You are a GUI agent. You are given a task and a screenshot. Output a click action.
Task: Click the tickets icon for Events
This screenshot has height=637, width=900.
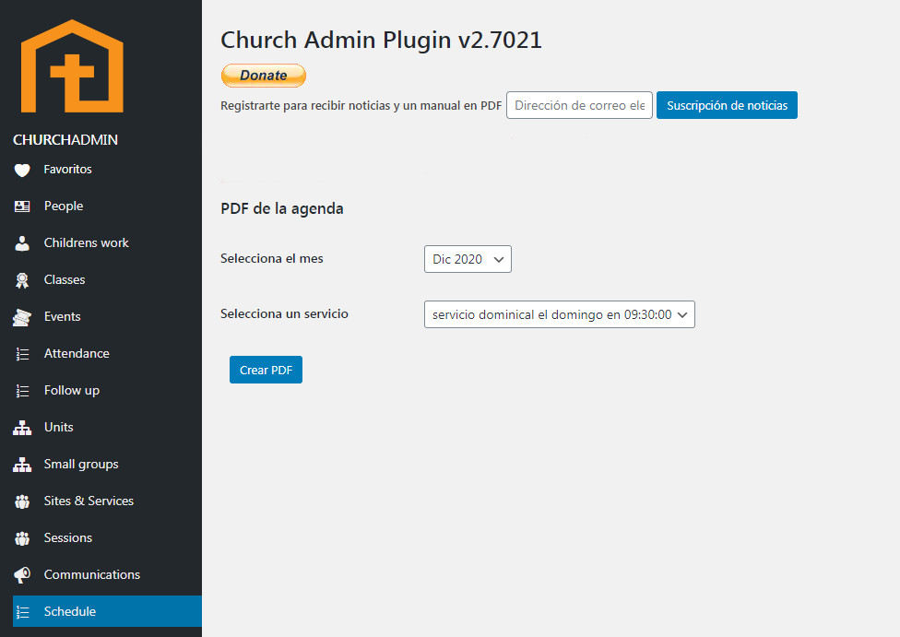[23, 317]
